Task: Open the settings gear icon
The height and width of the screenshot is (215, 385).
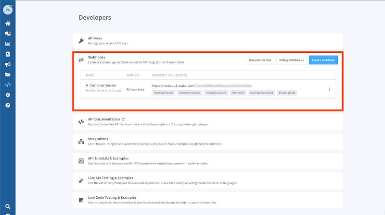Action: coord(8,95)
